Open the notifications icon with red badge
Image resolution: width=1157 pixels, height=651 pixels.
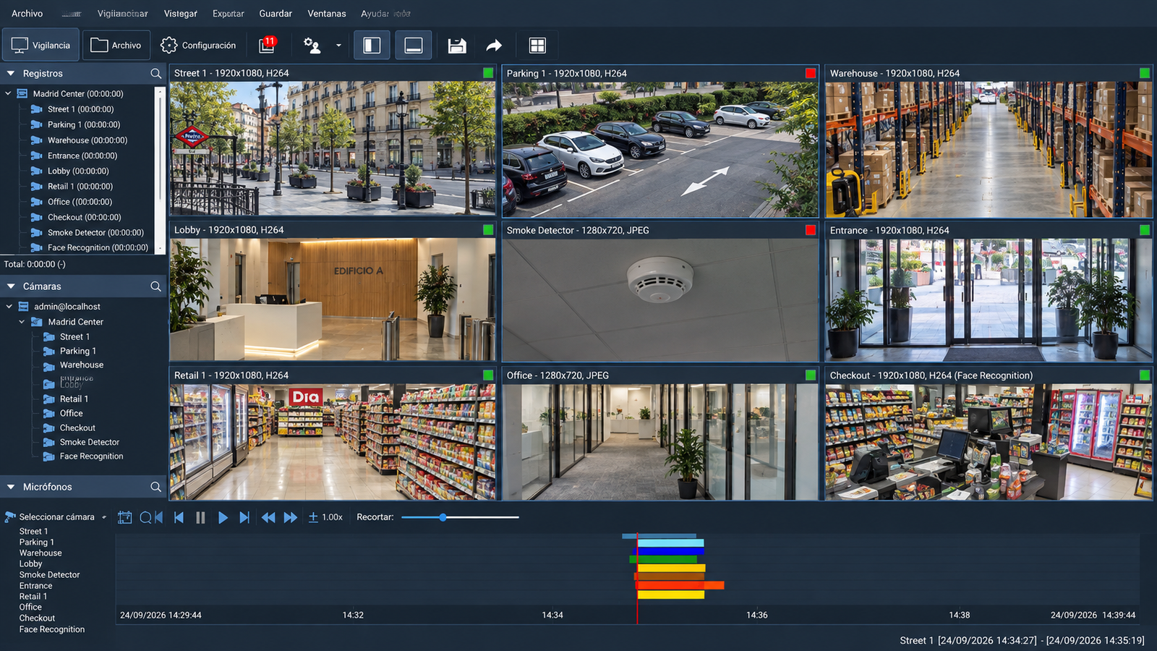tap(268, 45)
